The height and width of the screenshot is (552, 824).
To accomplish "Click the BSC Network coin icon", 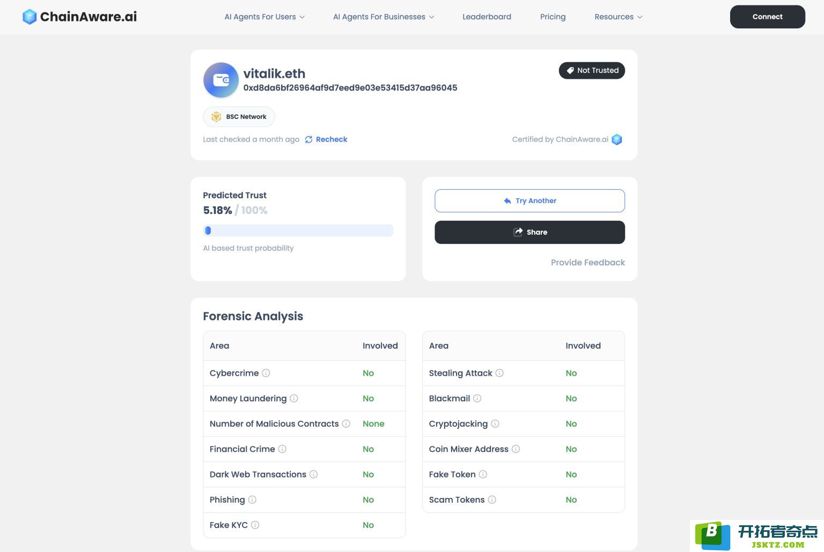I will (x=216, y=117).
